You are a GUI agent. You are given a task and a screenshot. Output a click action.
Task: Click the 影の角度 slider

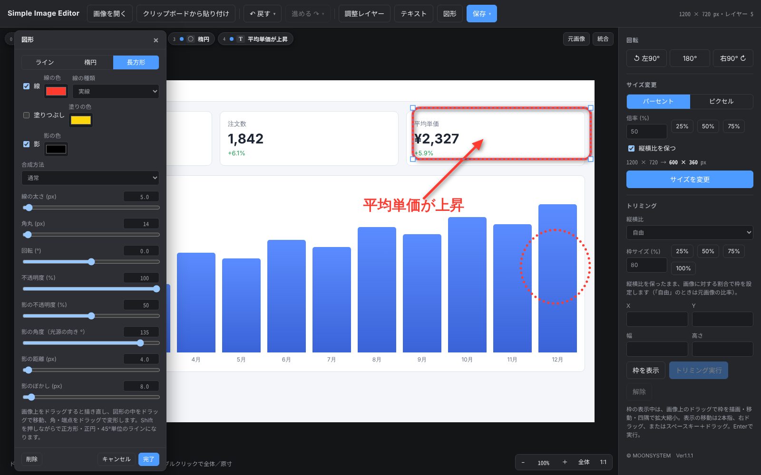point(90,343)
